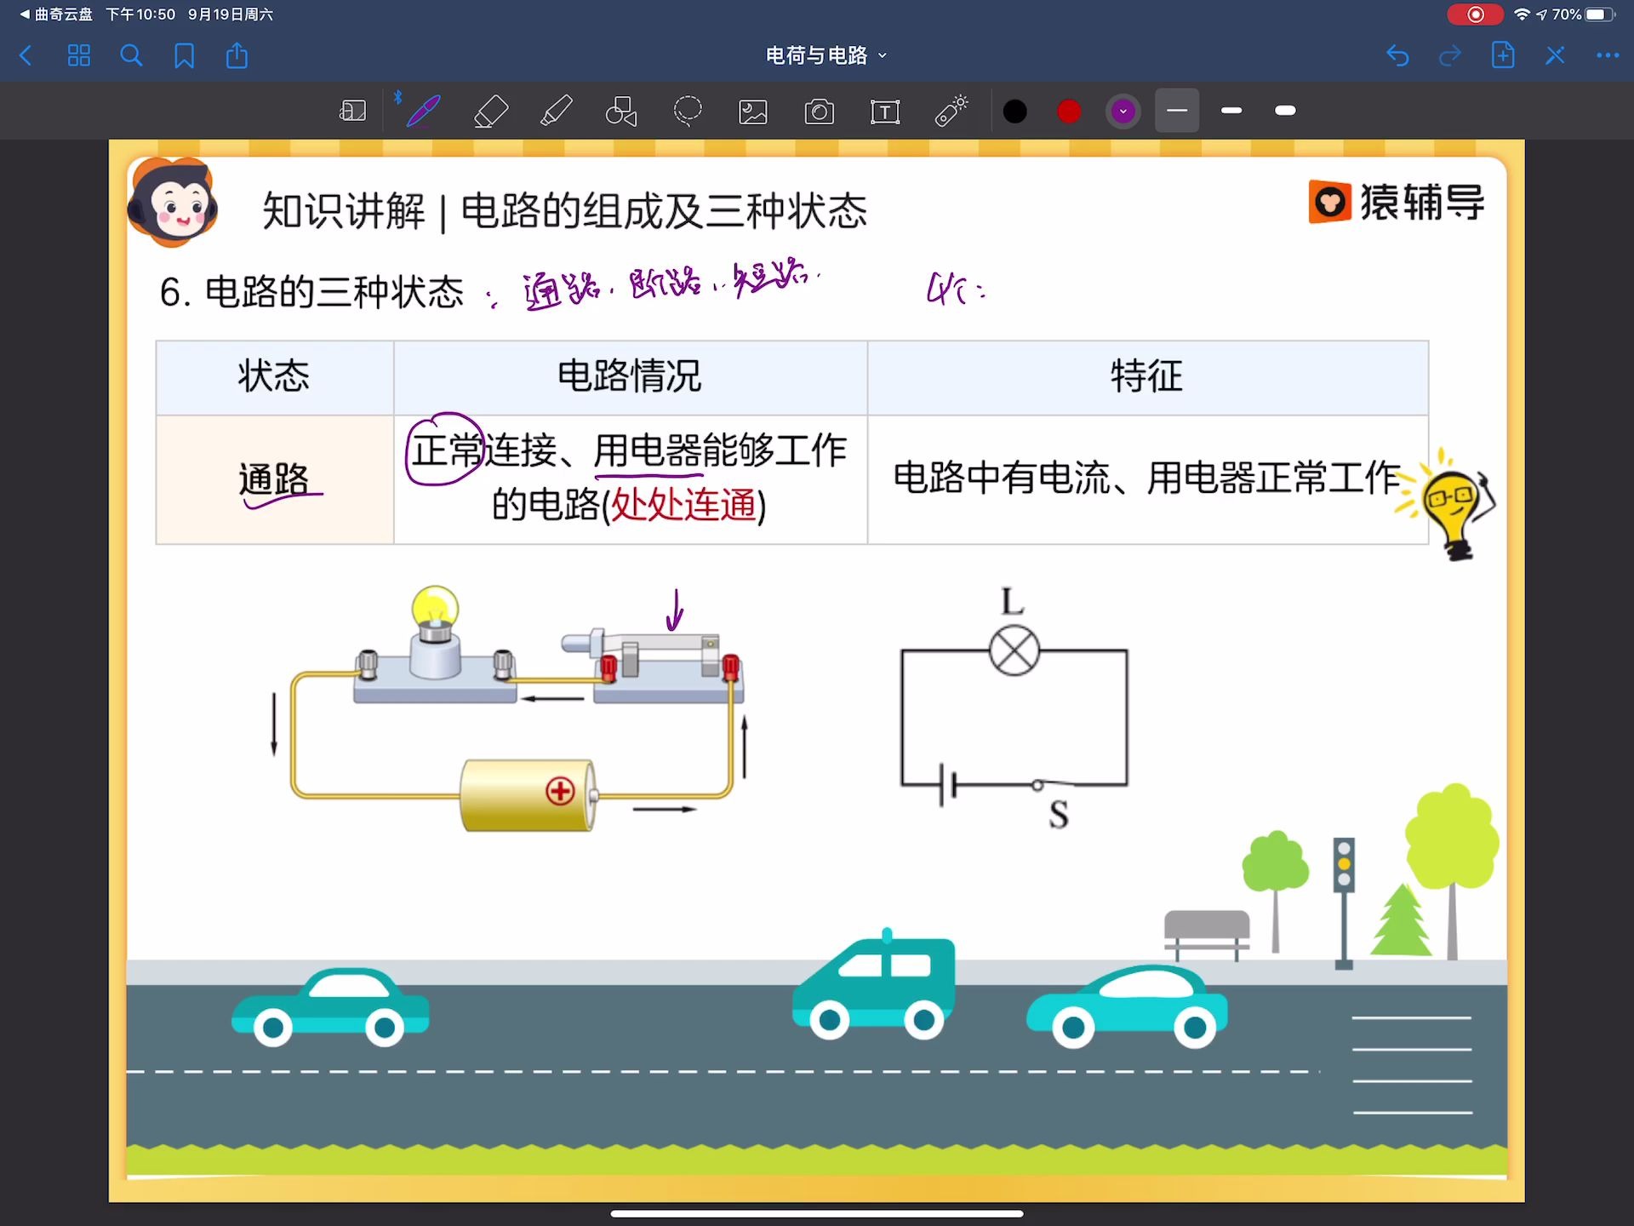Pick the Highlighter tool
This screenshot has width=1634, height=1226.
pyautogui.click(x=557, y=111)
